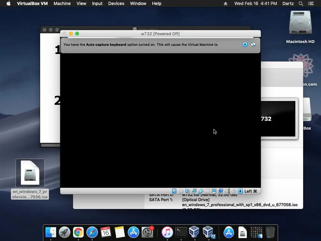Open Google Chrome from the Dock
This screenshot has height=241, width=321.
(78, 232)
